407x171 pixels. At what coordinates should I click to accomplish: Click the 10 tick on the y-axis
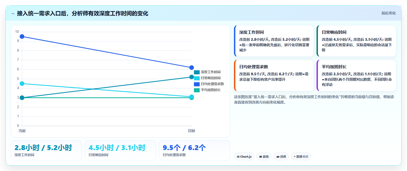[17, 32]
